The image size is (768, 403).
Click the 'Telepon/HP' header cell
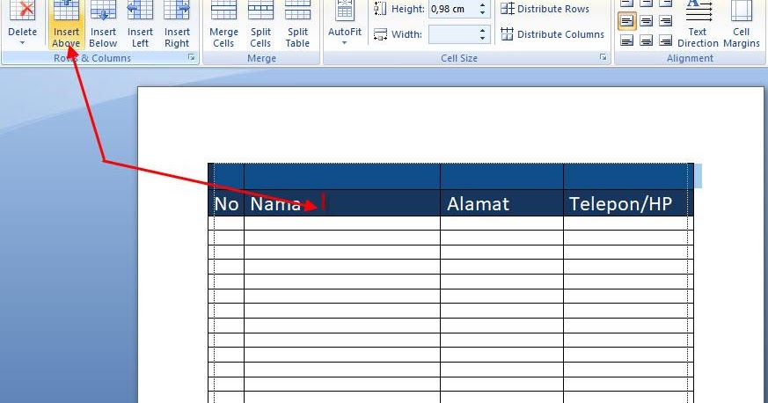pos(628,203)
